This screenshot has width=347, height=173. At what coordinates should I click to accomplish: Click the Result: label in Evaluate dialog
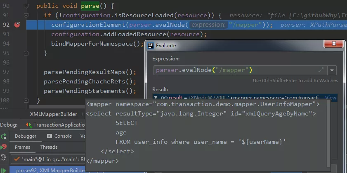click(160, 90)
